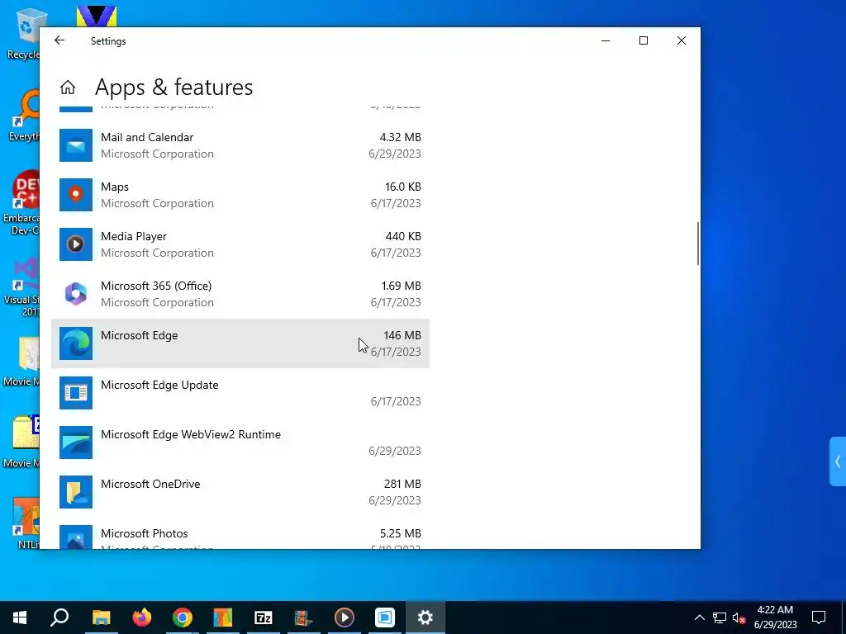Click the Mail and Calendar envelope icon
The width and height of the screenshot is (846, 634).
75,145
